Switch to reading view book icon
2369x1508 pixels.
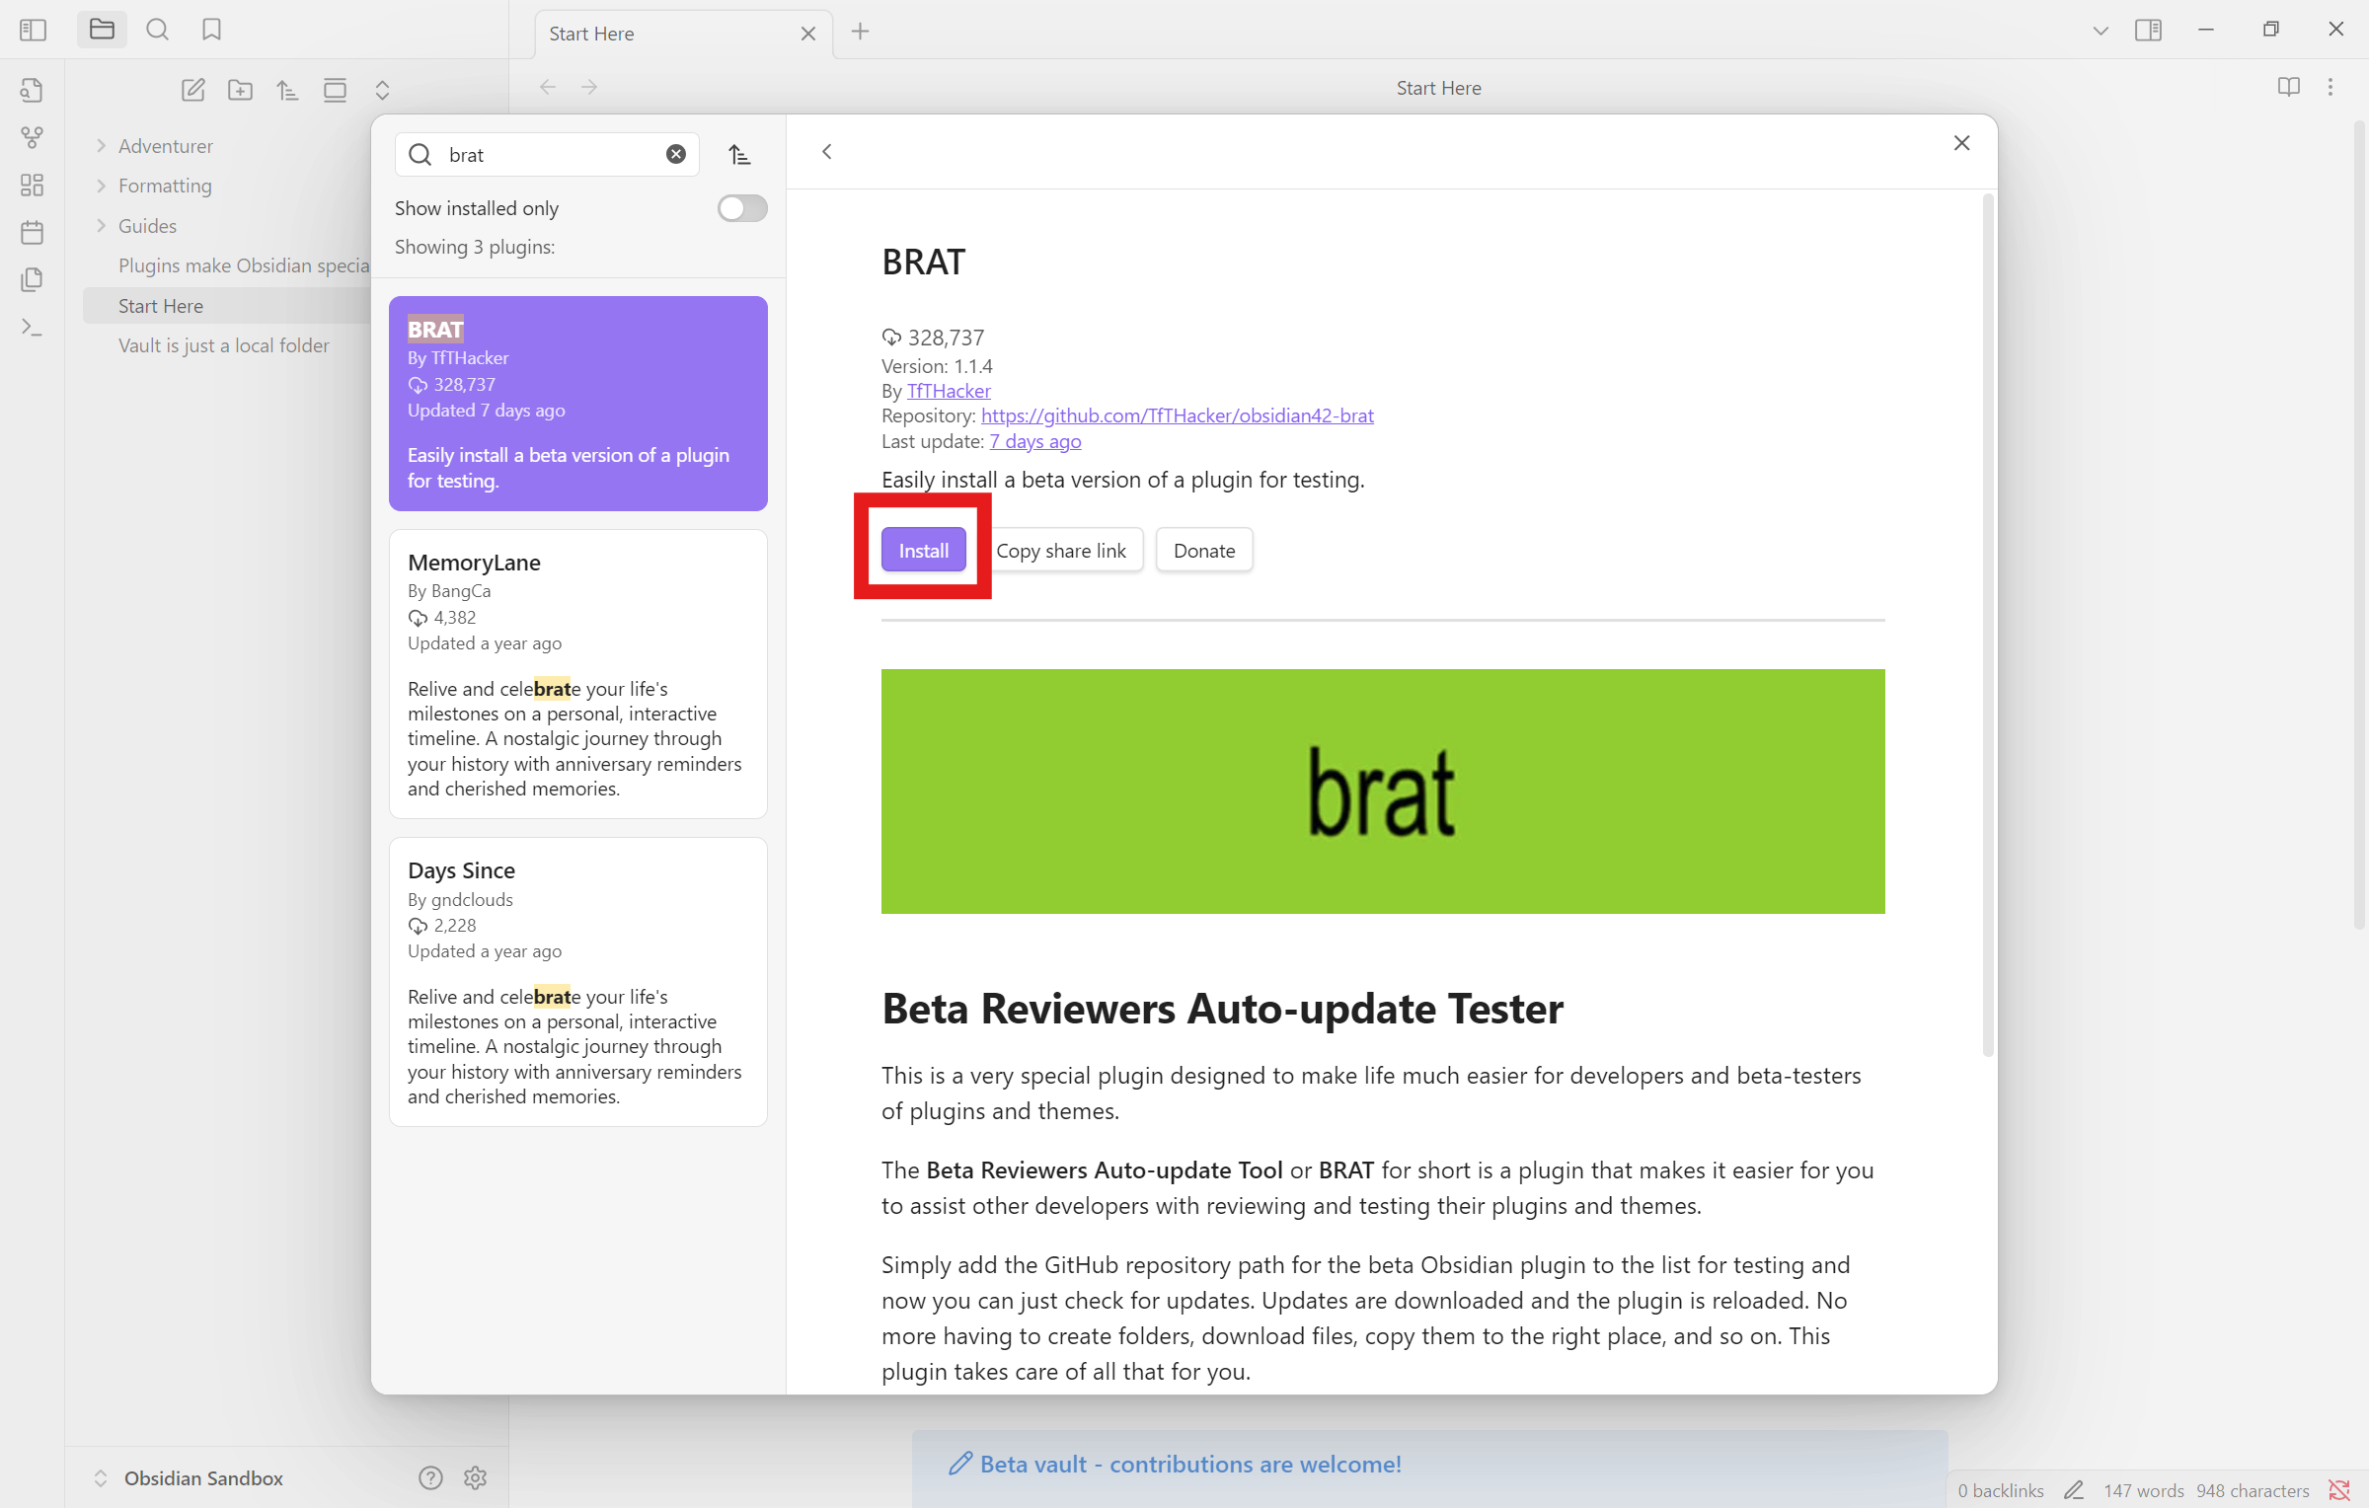click(2288, 88)
